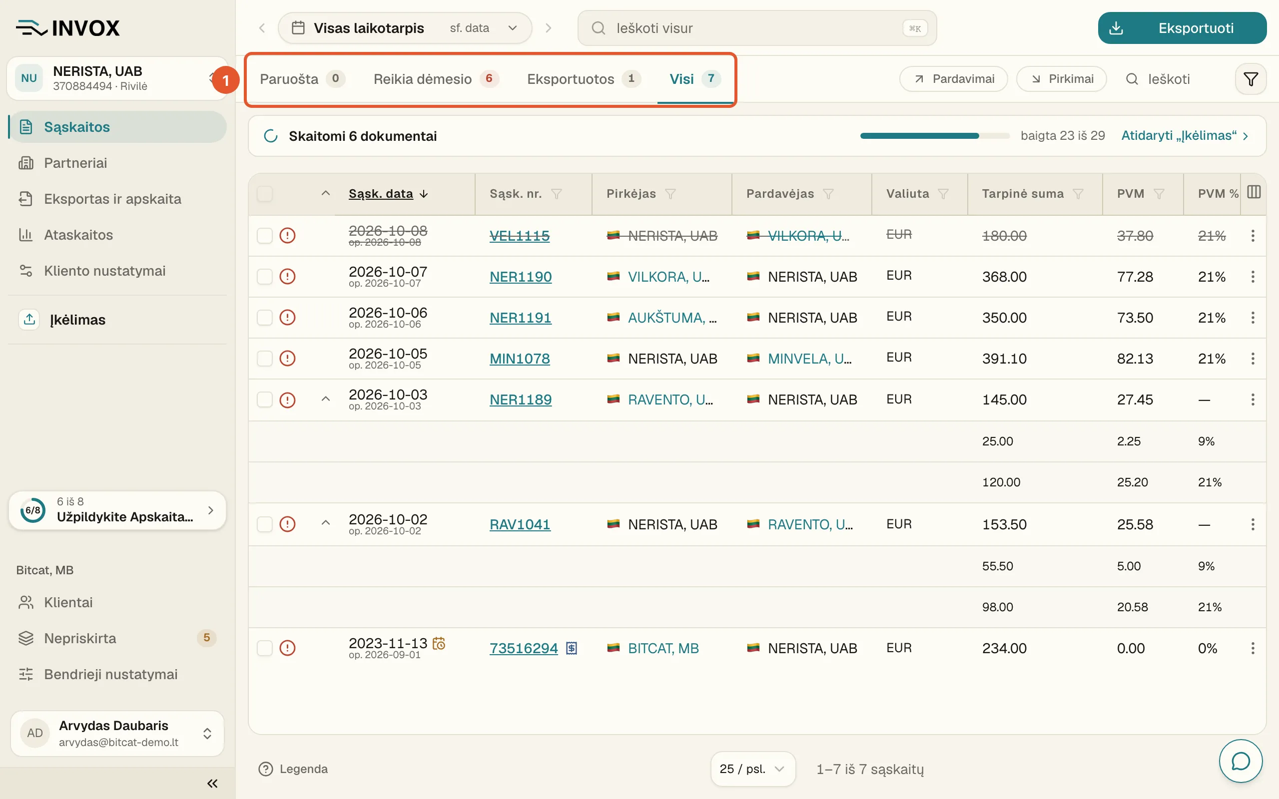Click the Ieškoti visur search field
Screen dimensions: 1279x799
pyautogui.click(x=757, y=28)
